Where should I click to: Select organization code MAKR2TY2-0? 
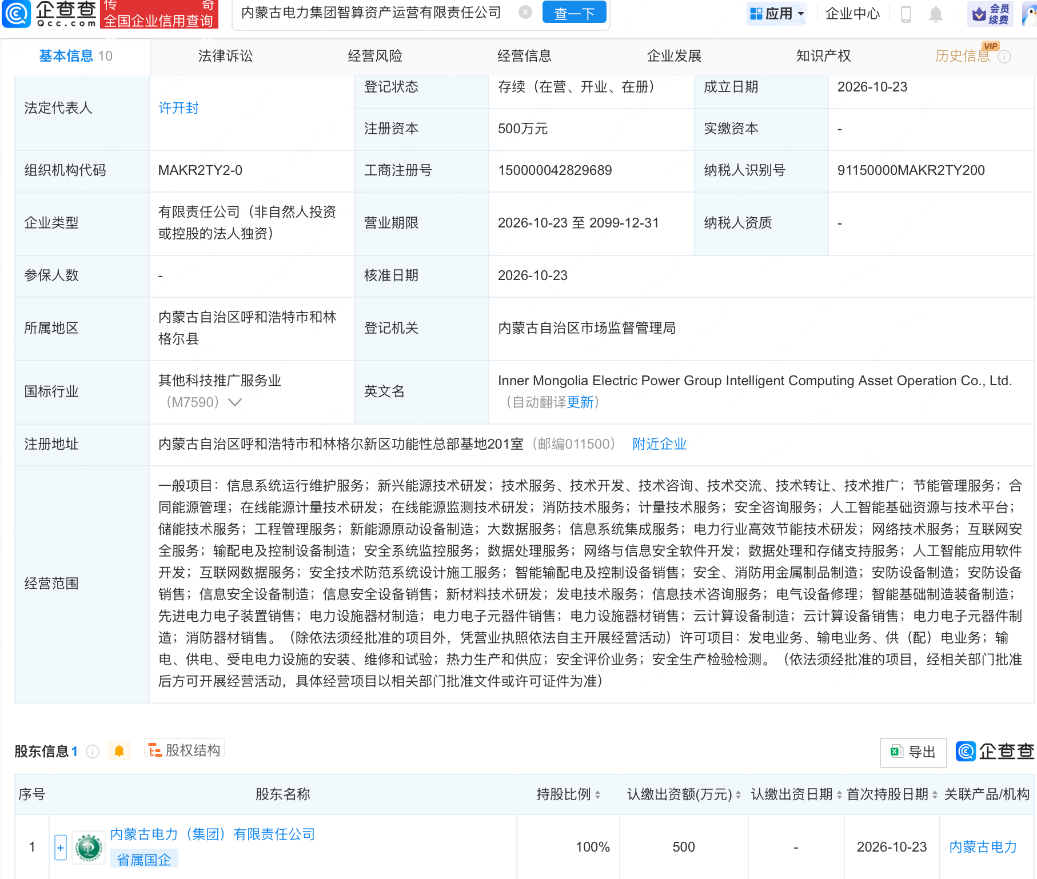[201, 170]
